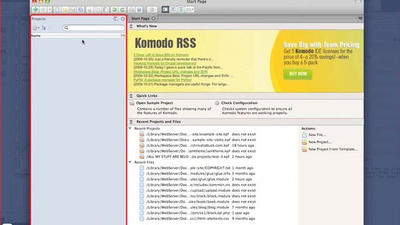Click the Cut toolbar icon
The width and height of the screenshot is (400, 225).
[x=89, y=10]
